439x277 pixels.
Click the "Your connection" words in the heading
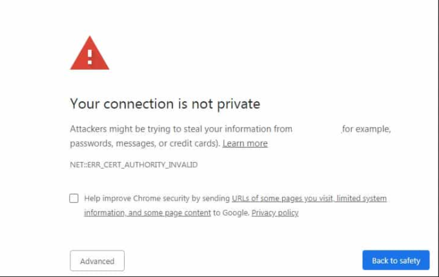pyautogui.click(x=121, y=103)
